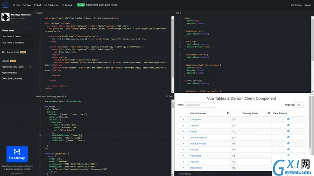The image size is (314, 176).
Task: Expand the Zimbabwe child row
Action: 183,119
